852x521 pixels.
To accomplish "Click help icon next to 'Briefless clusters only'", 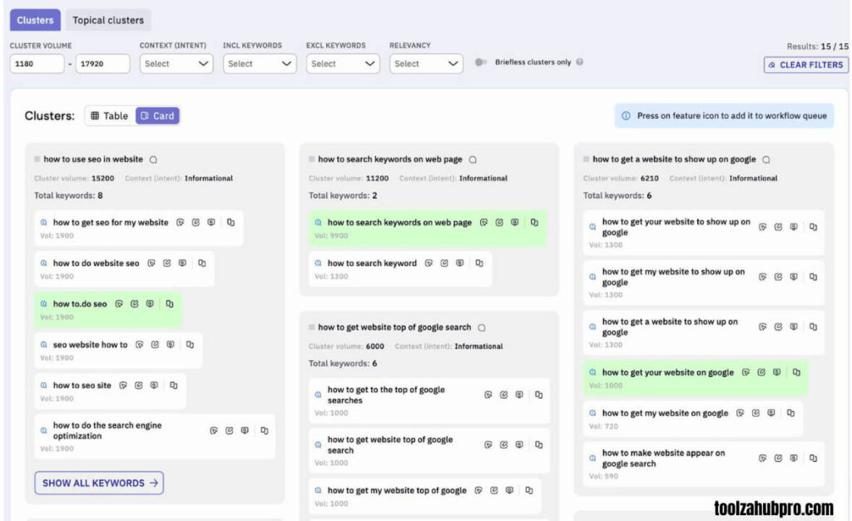I will pos(580,62).
